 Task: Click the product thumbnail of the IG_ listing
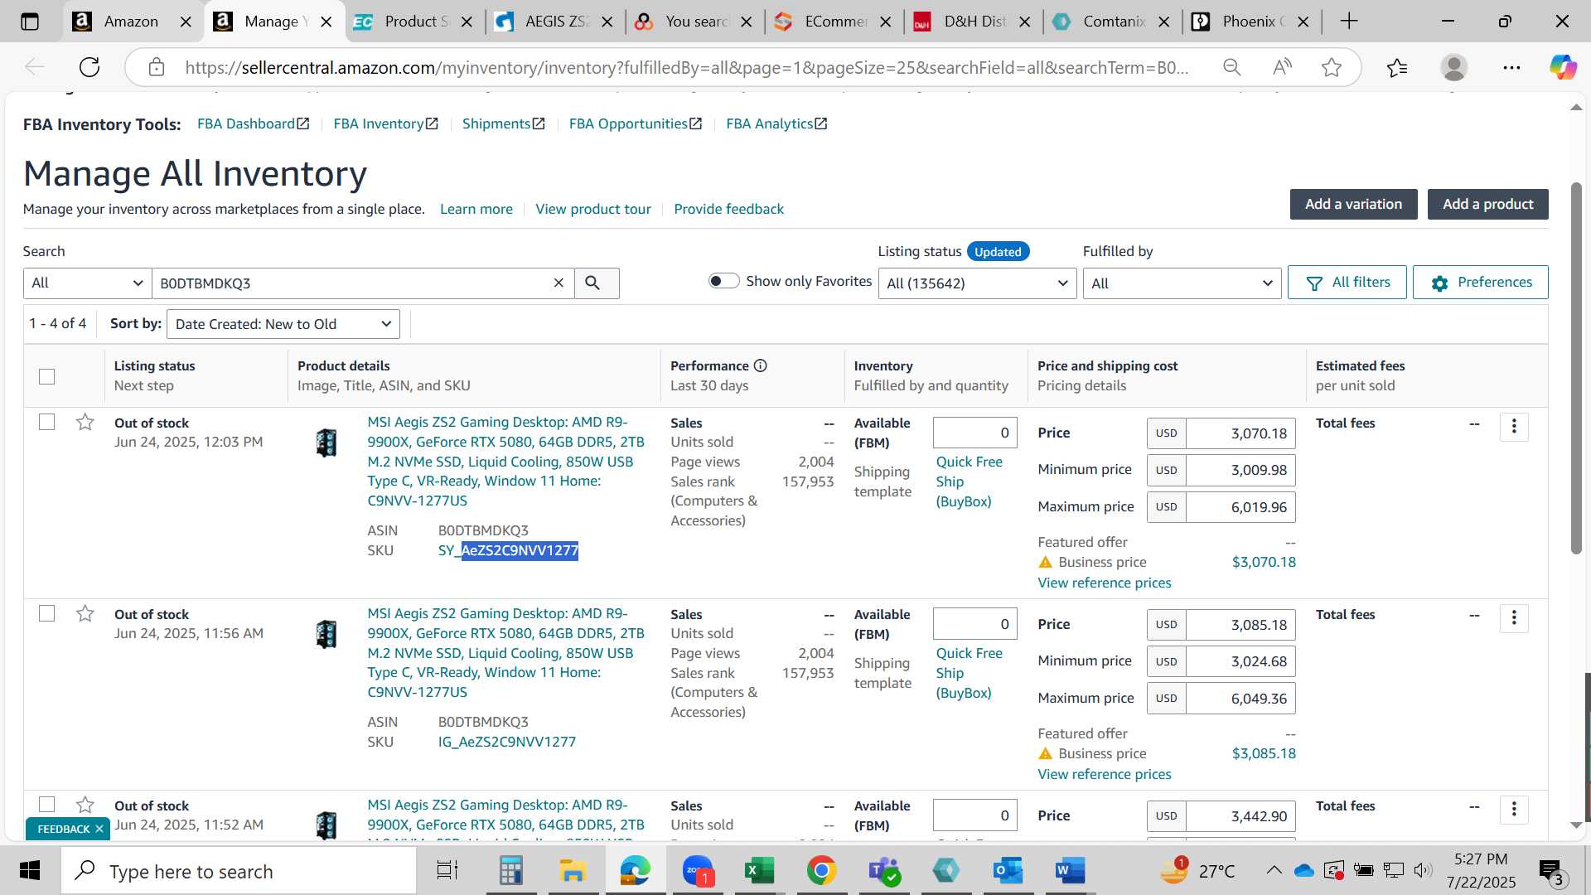coord(326,635)
